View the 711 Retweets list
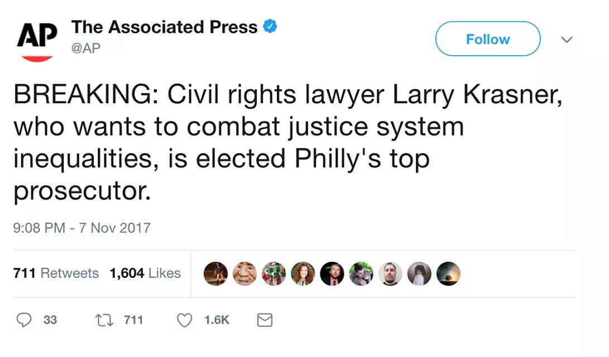The height and width of the screenshot is (357, 609). (56, 273)
